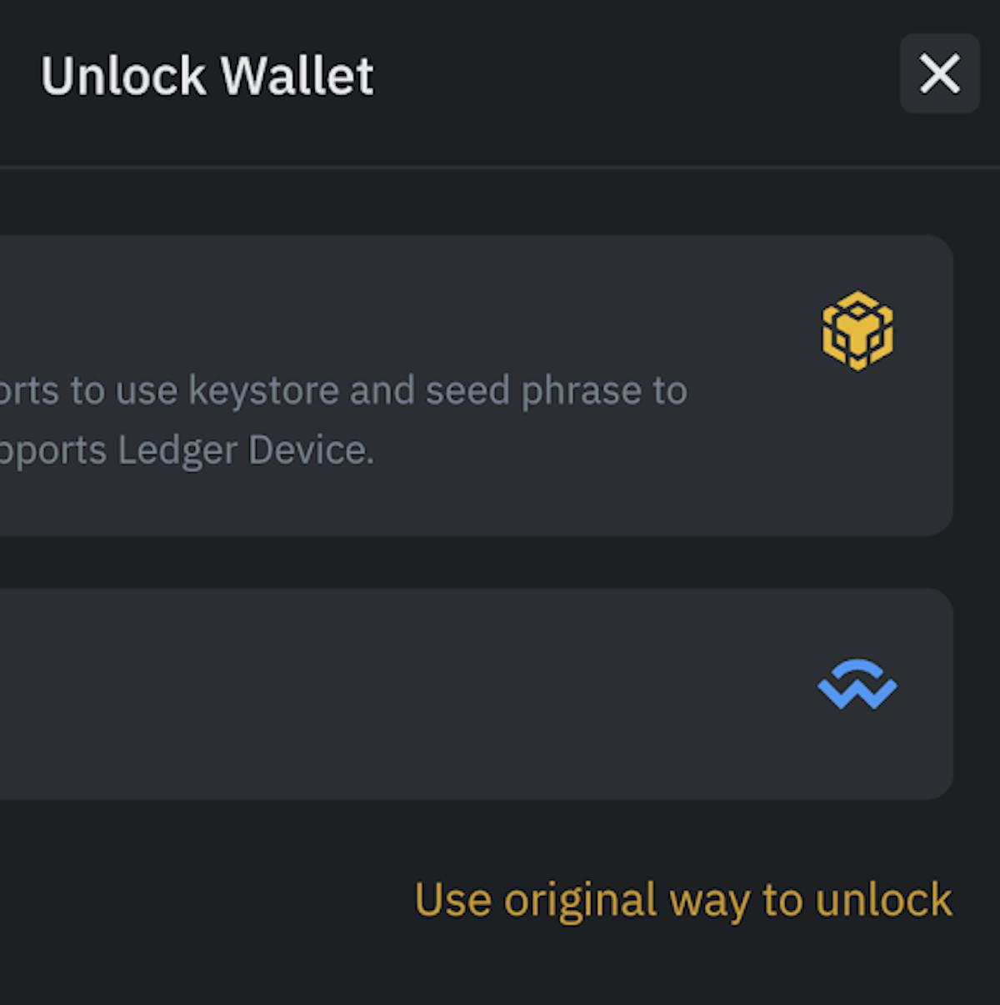This screenshot has width=1000, height=1005.
Task: Click the word 'Wallet' in the dialog title
Action: click(297, 76)
